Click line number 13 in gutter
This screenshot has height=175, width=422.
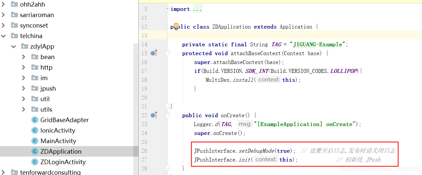click(x=144, y=35)
